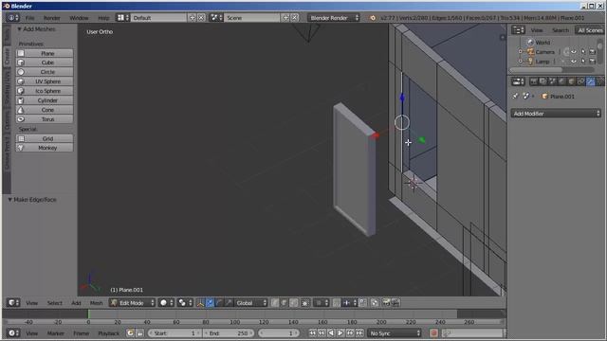Play animation in reverse
607x341 pixels.
point(331,333)
